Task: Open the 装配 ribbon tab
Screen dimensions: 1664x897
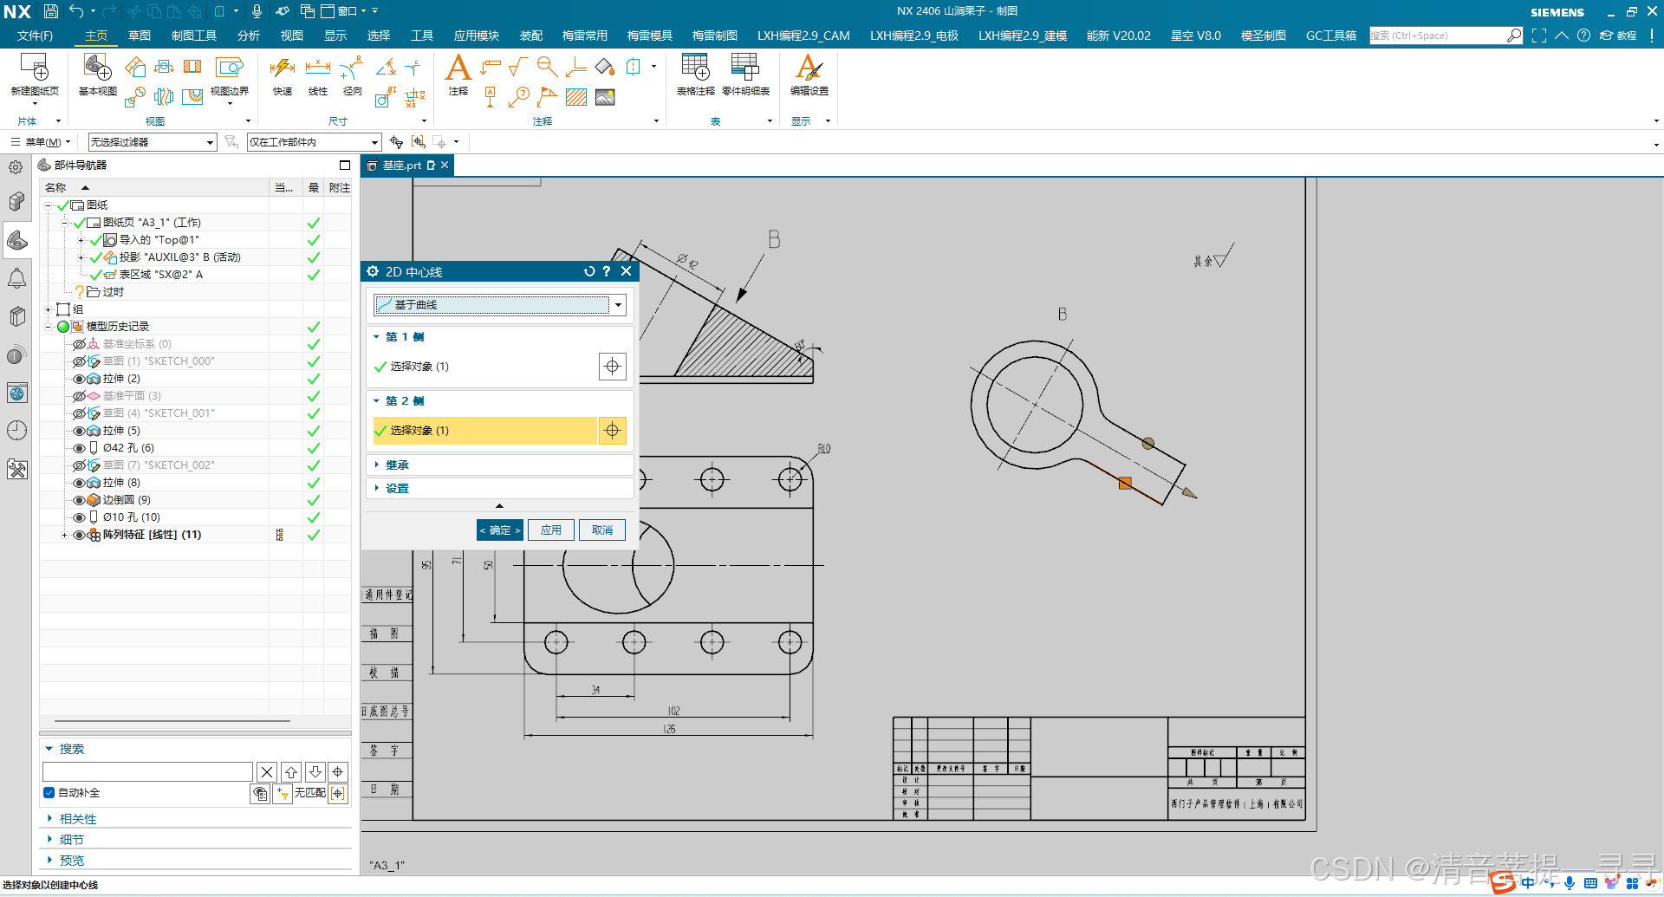Action: coord(531,36)
